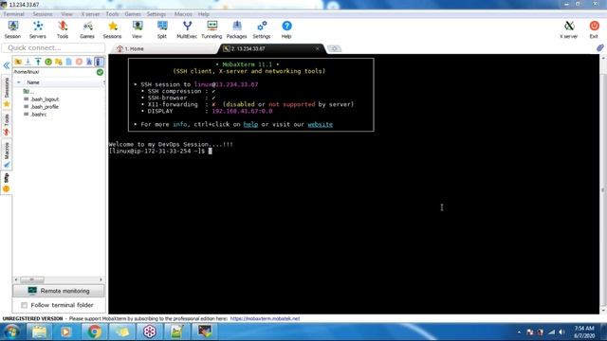The width and height of the screenshot is (607, 341).
Task: Select the MultiExec toolbar icon
Action: point(187,29)
